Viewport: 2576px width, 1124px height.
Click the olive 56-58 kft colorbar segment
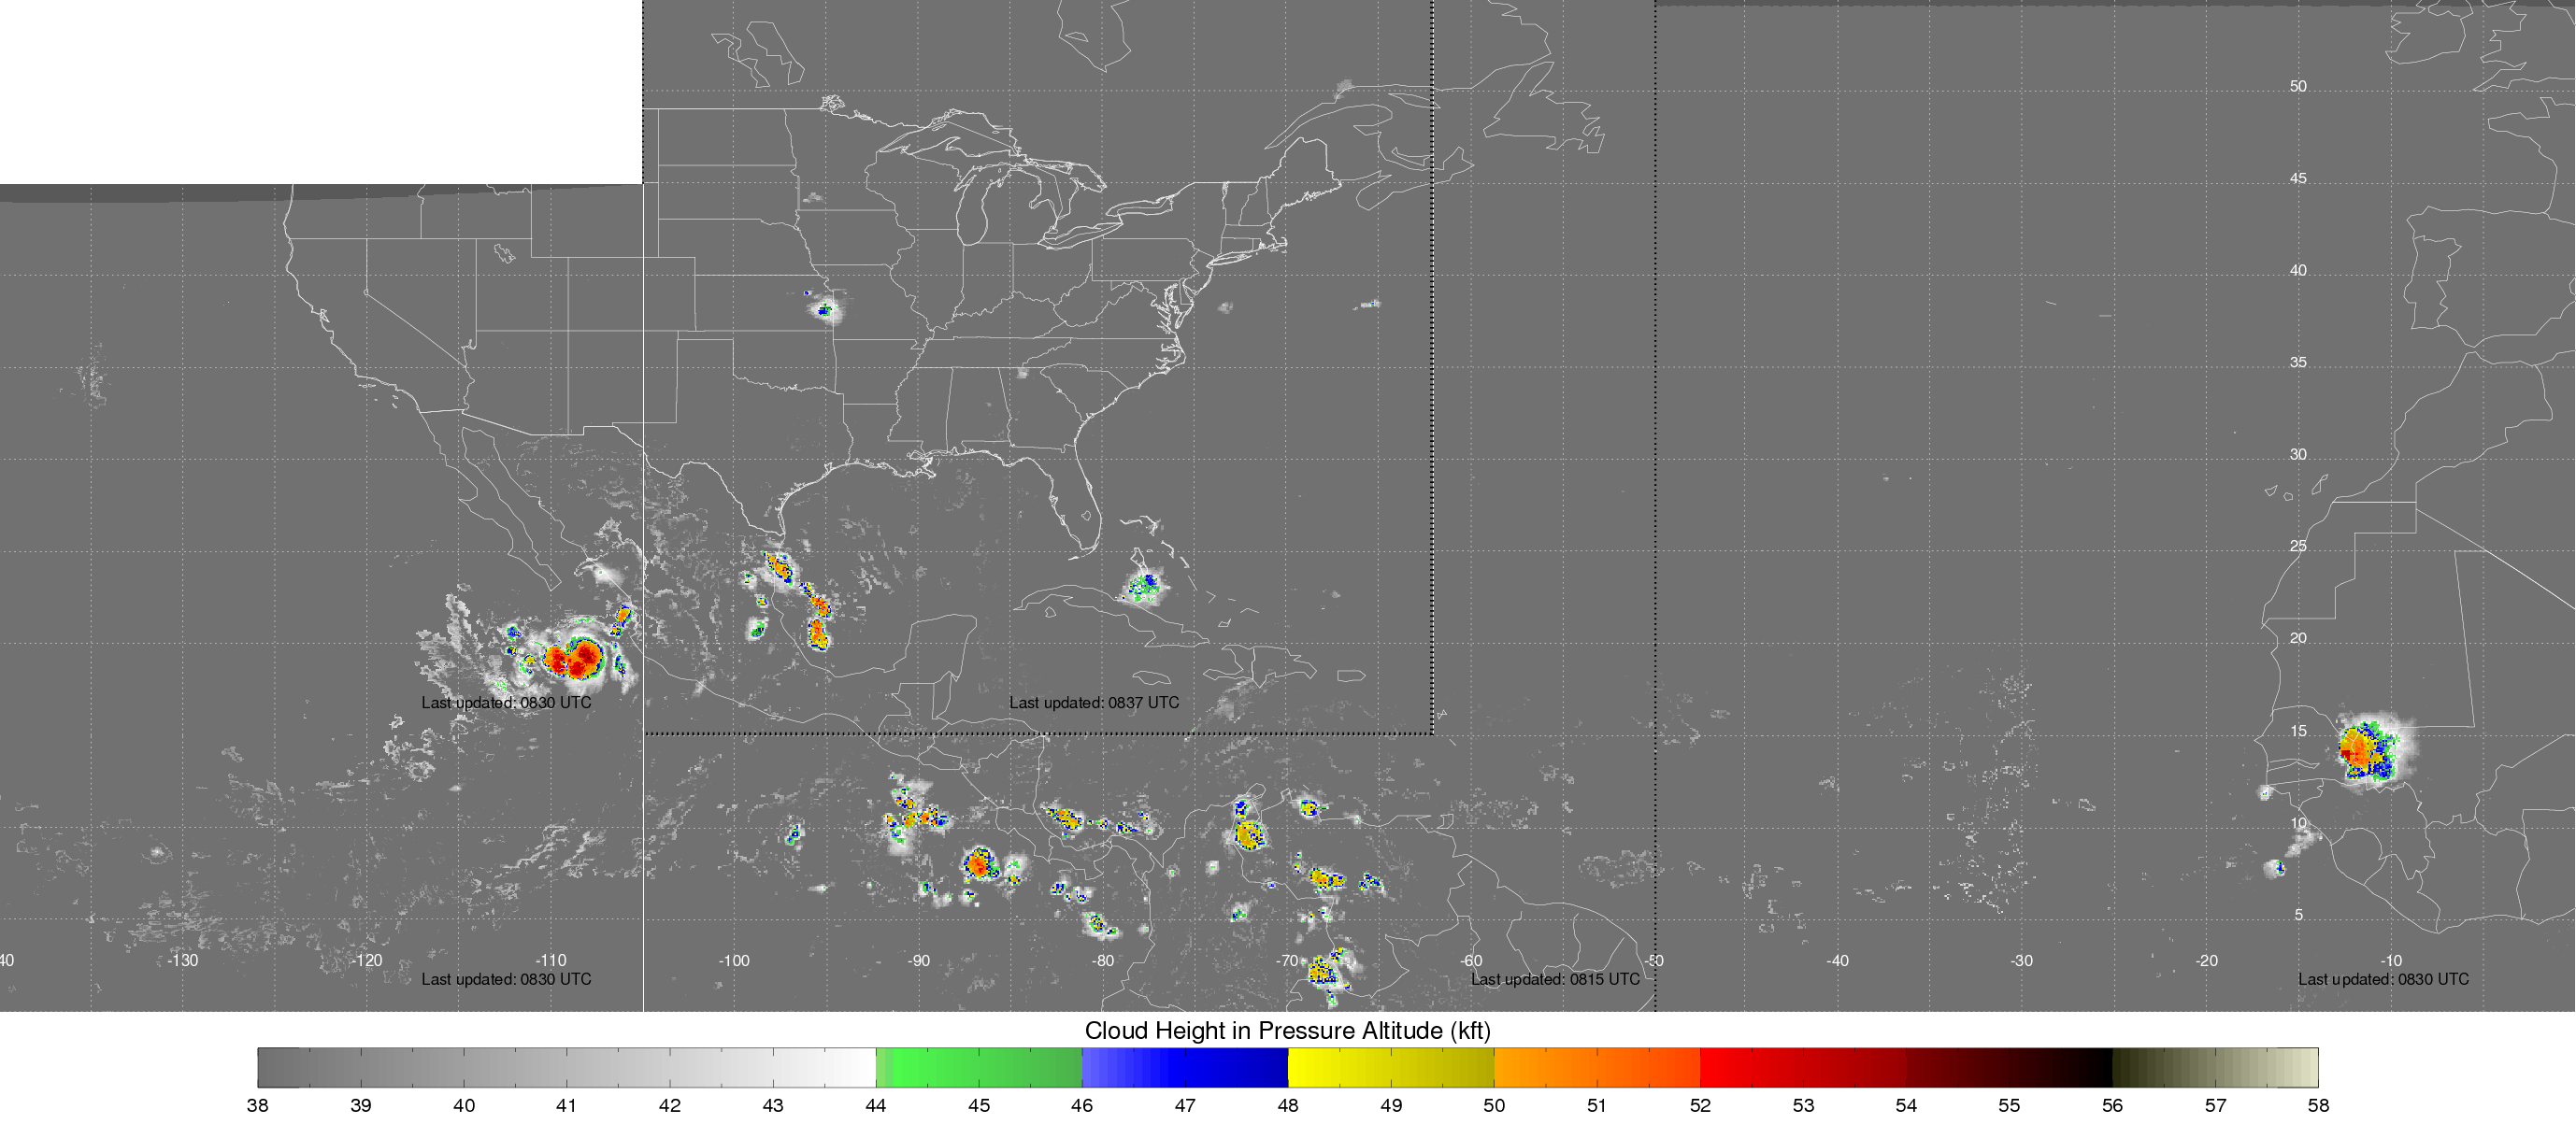click(x=2214, y=1067)
